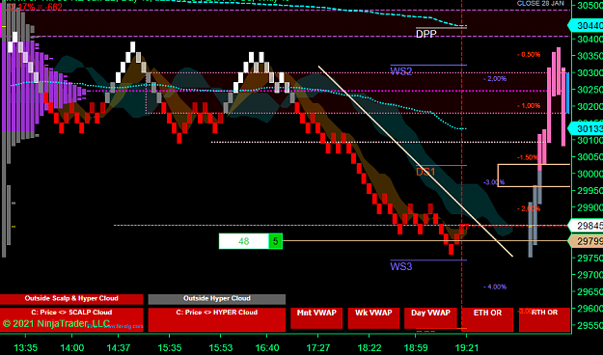Click the cyan 30133 price marker

[x=586, y=128]
